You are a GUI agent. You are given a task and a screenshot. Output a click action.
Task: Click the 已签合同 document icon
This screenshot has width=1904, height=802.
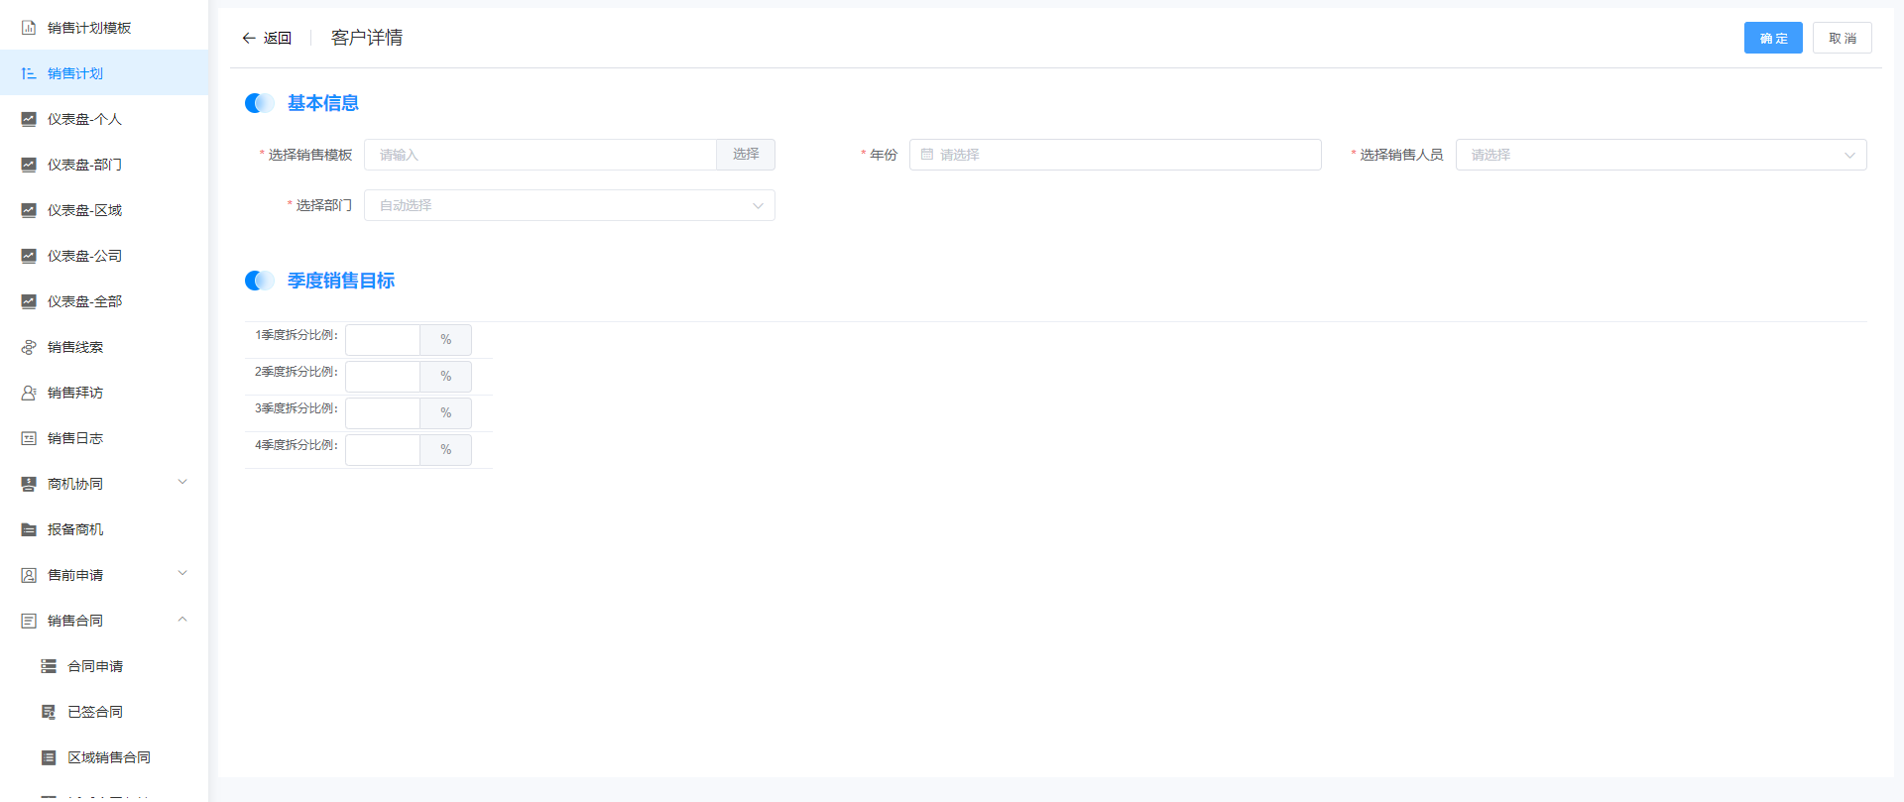click(49, 712)
